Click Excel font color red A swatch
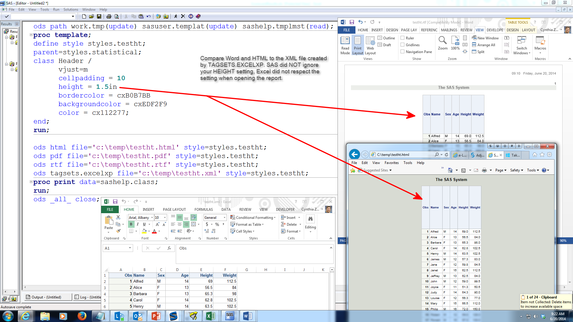Image resolution: width=573 pixels, height=322 pixels. (154, 231)
